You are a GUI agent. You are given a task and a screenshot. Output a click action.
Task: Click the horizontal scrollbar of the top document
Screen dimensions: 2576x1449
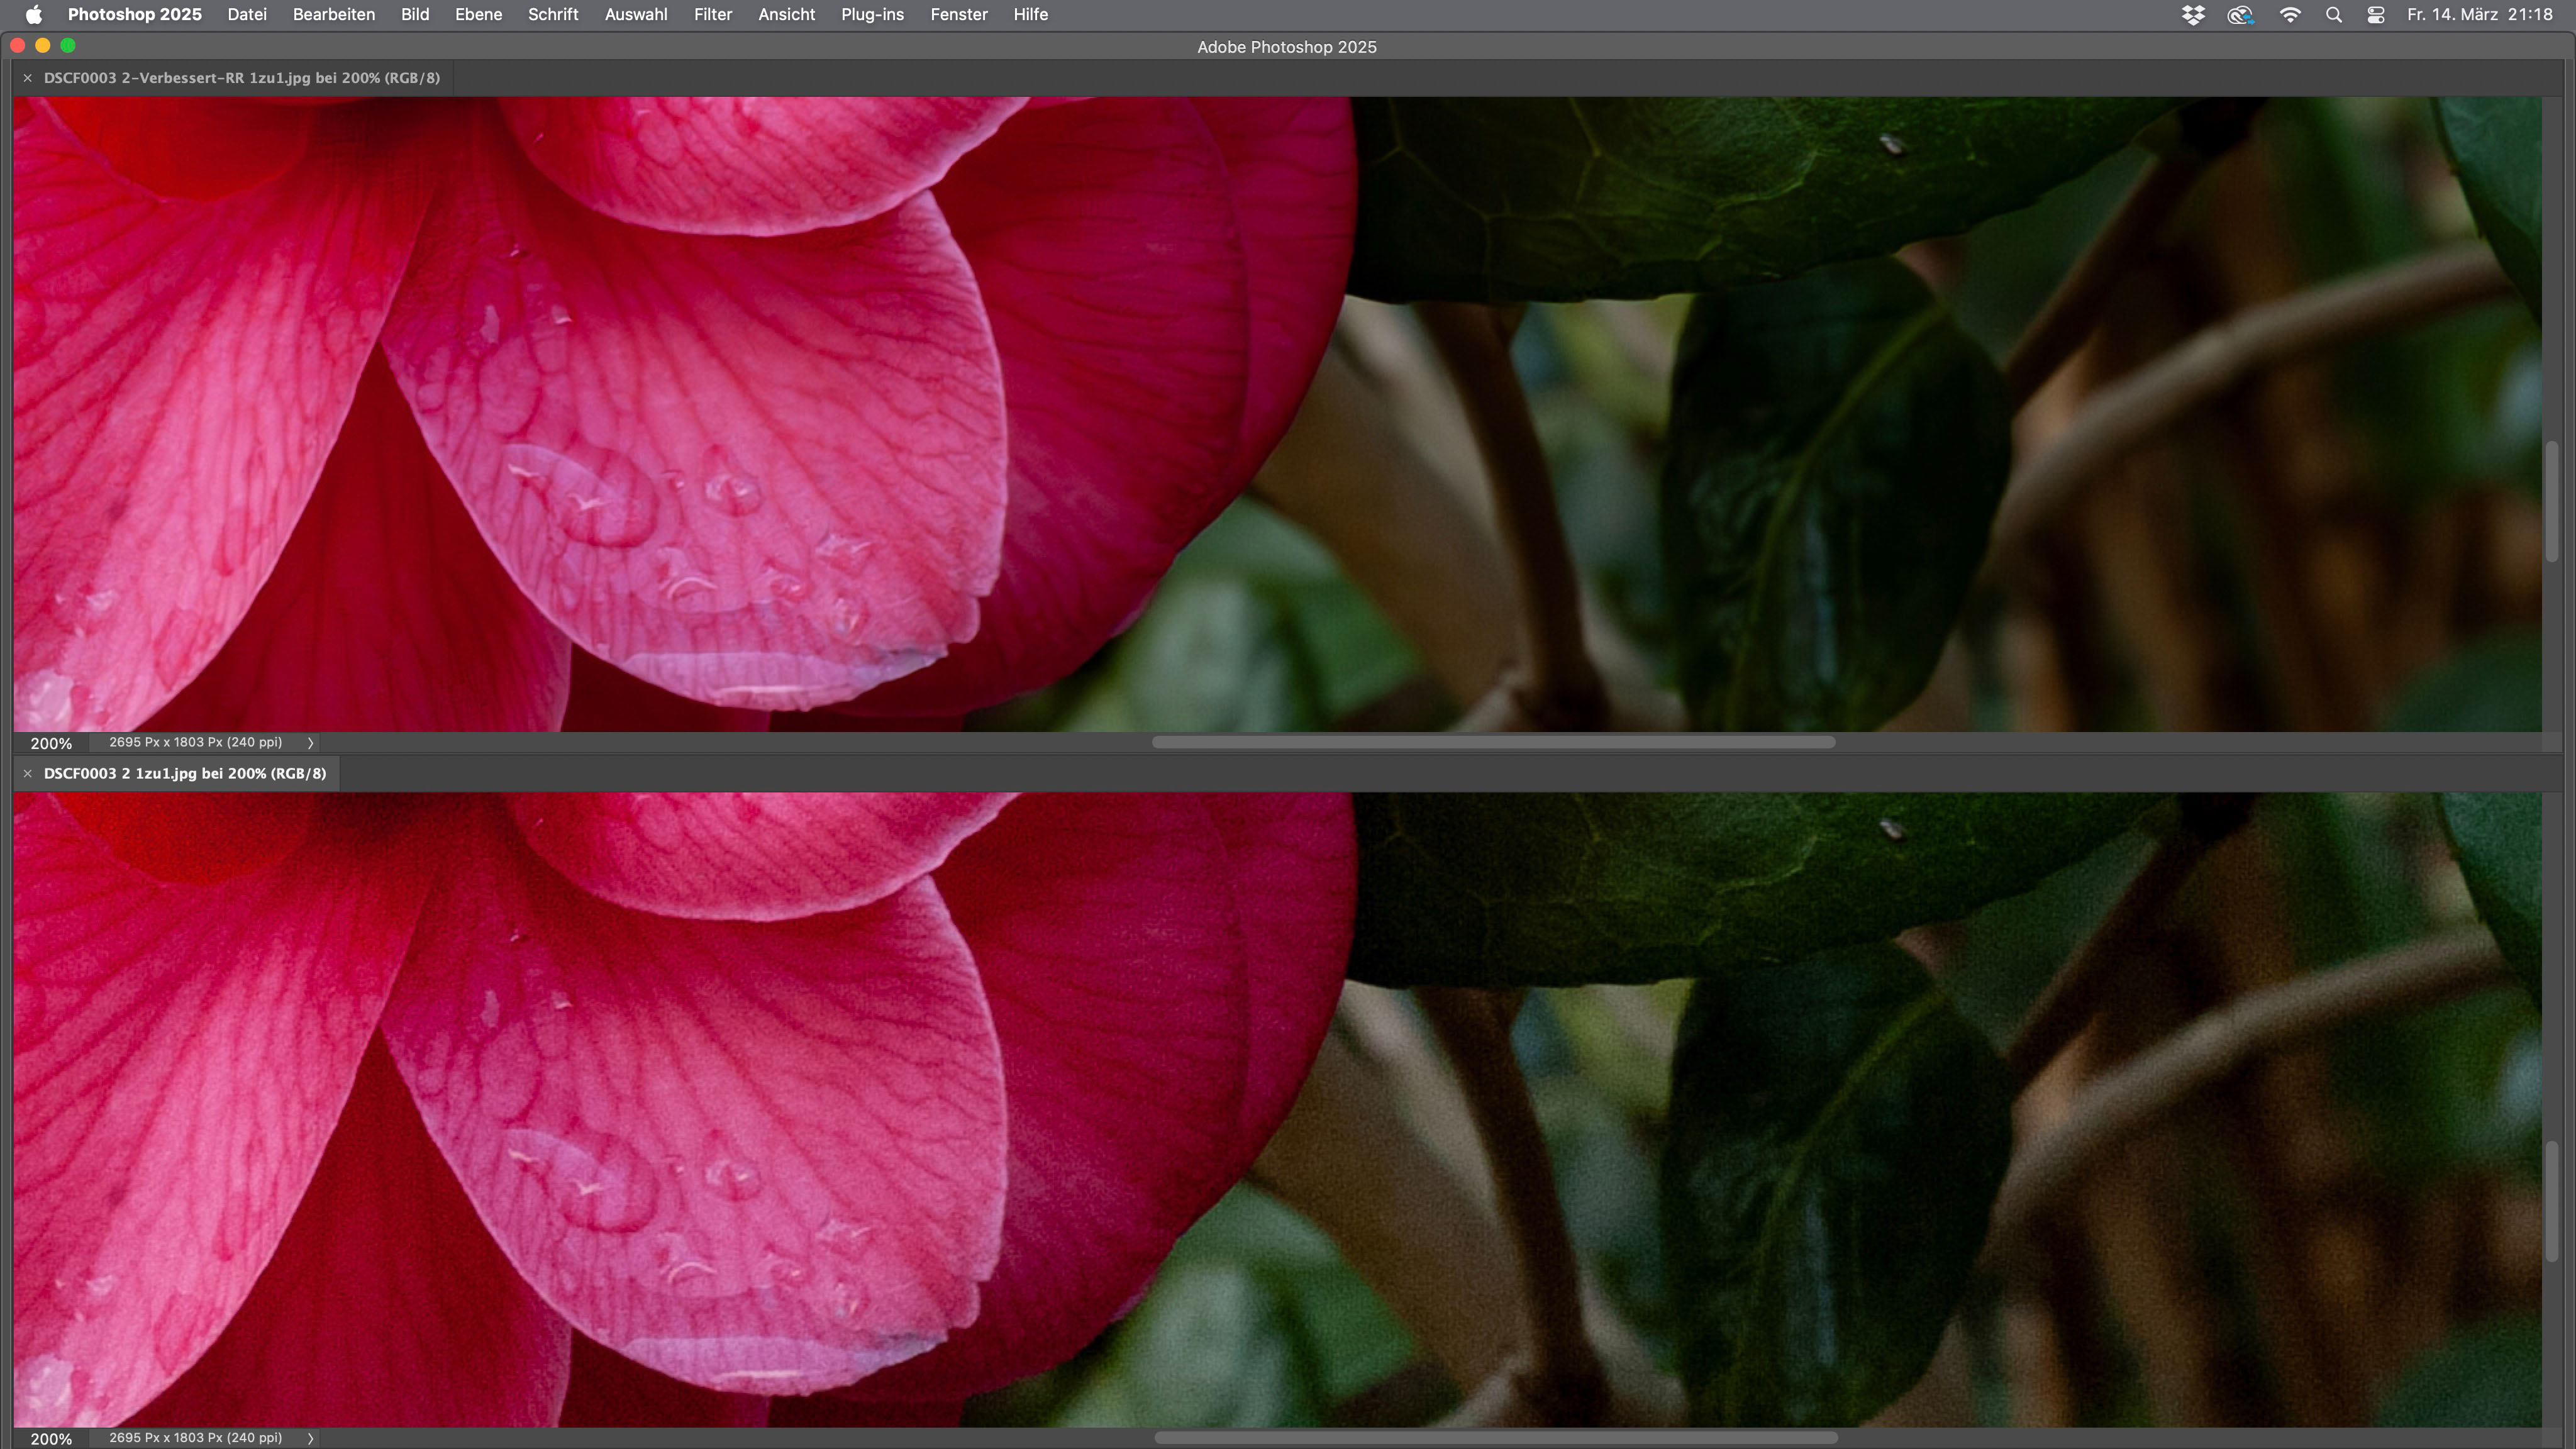pos(1493,742)
